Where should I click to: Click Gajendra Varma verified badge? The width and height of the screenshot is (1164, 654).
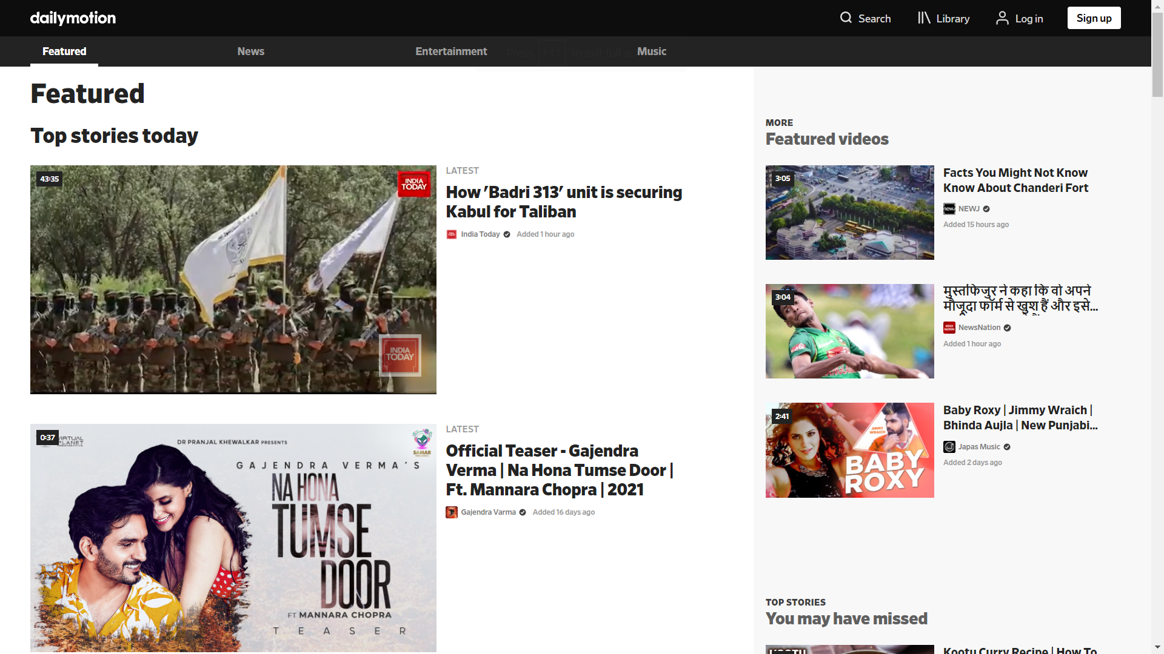(523, 512)
